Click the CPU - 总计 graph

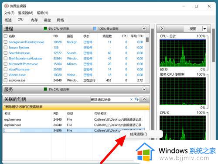tap(183, 53)
